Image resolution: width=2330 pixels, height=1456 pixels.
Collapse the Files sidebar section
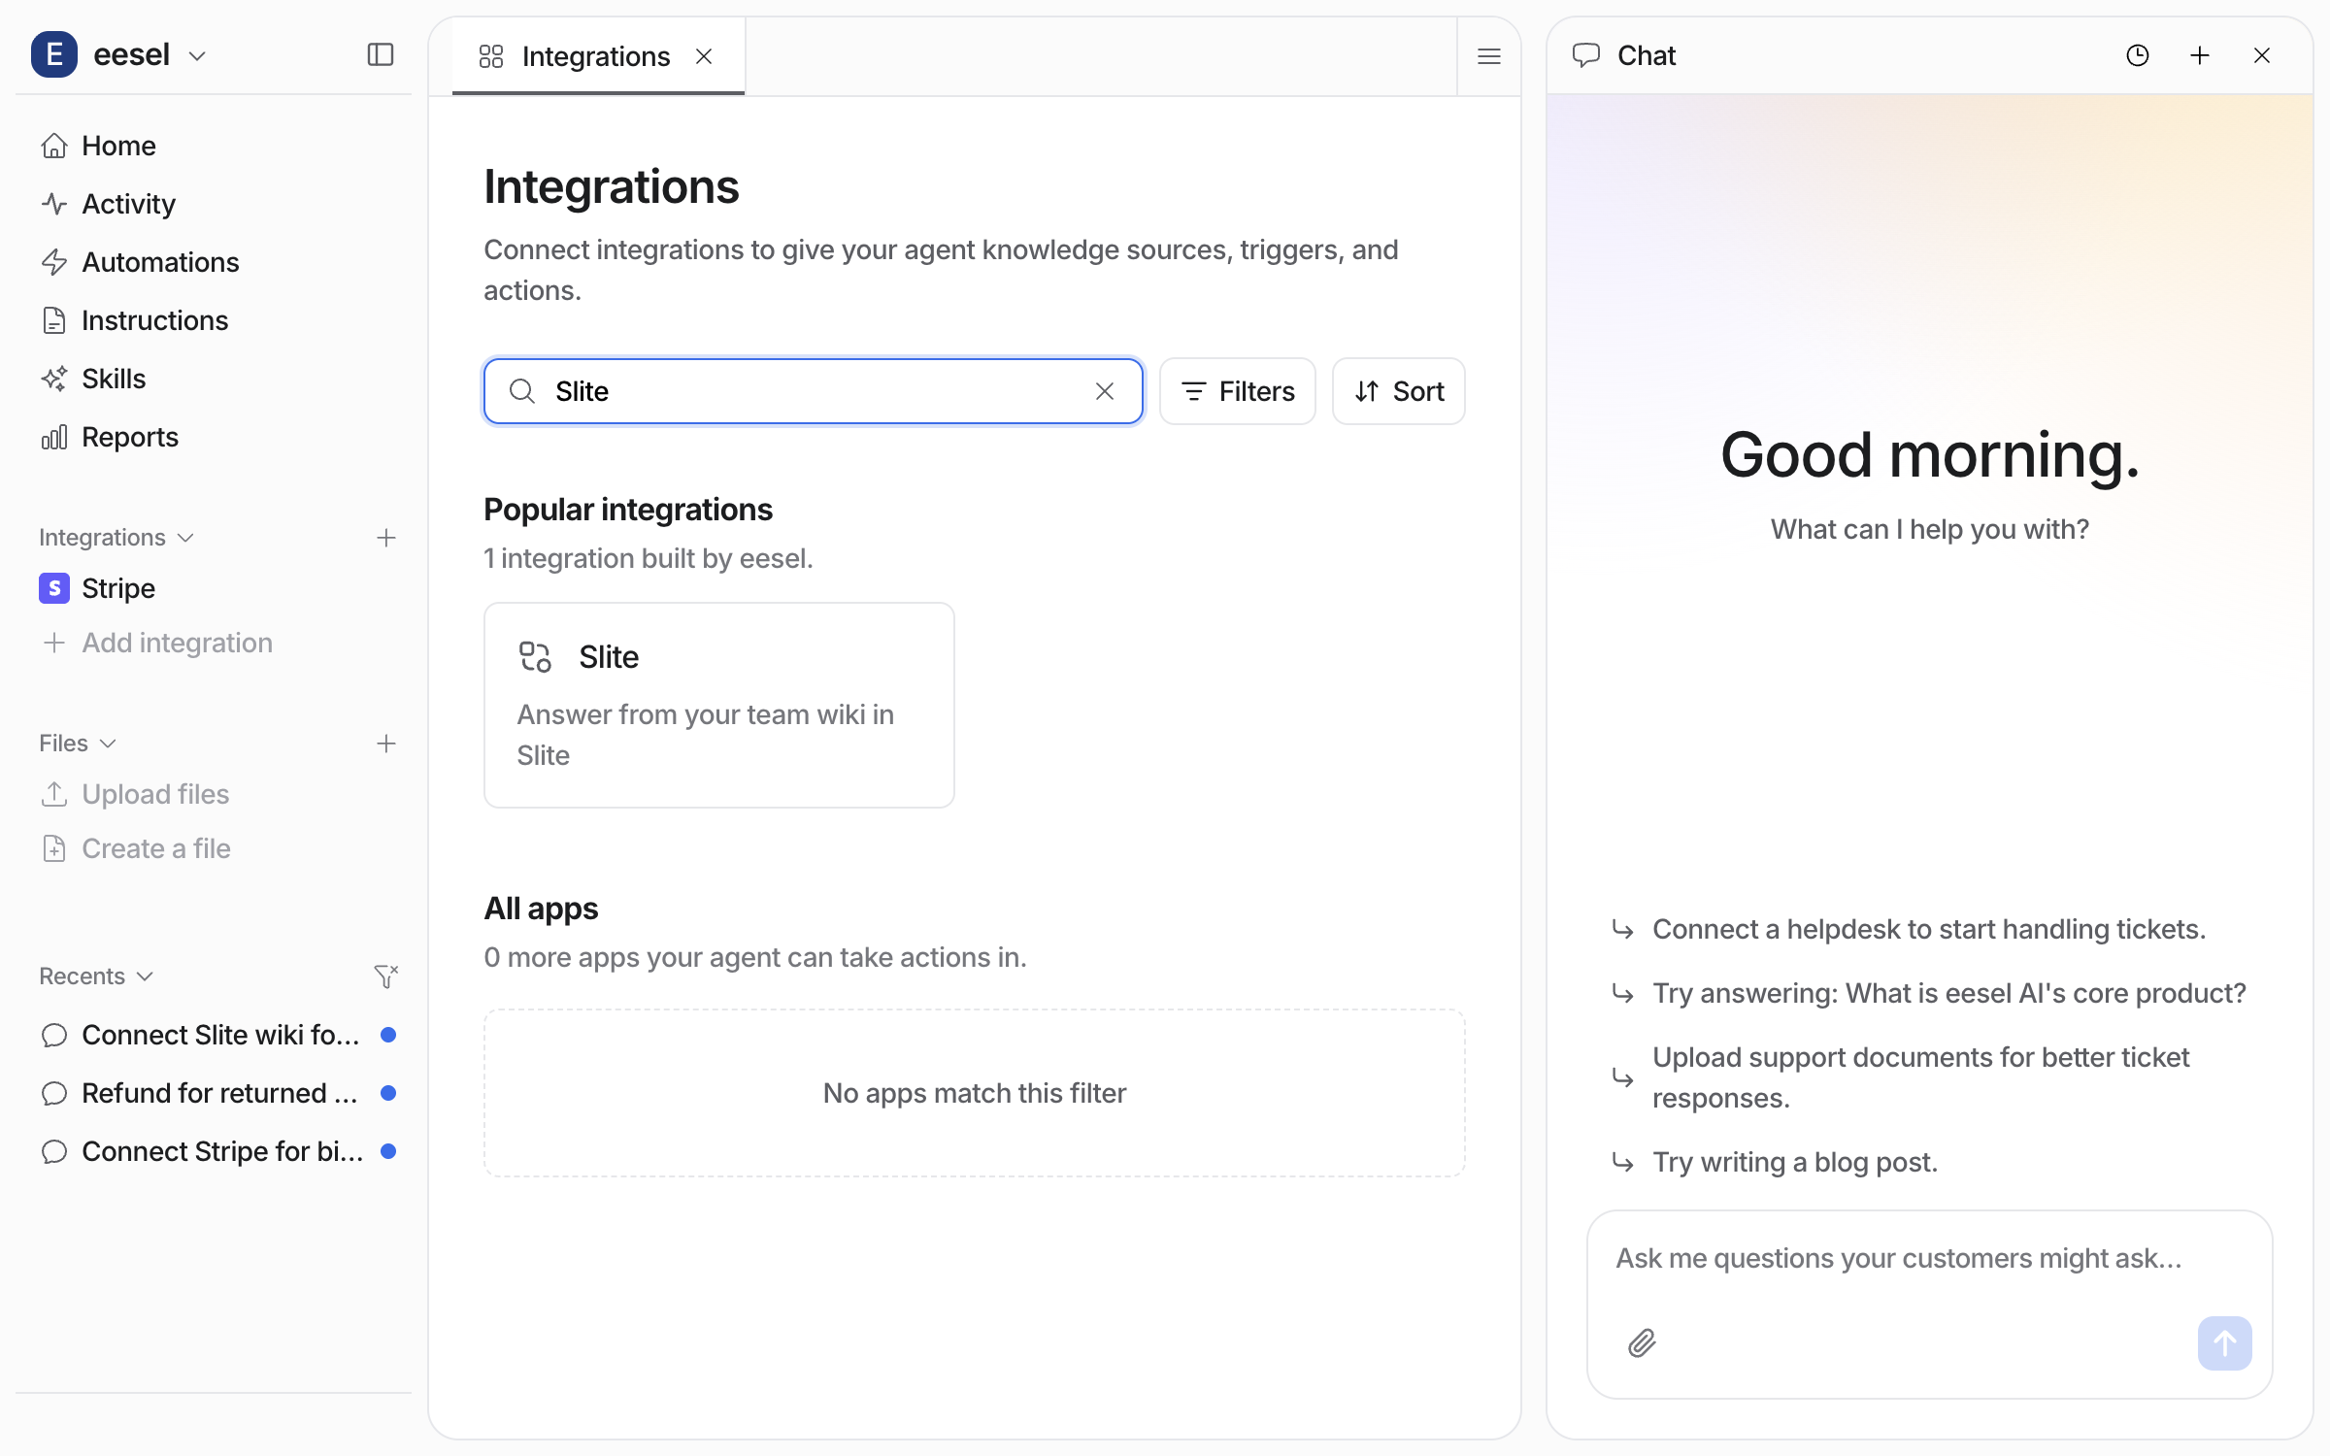click(x=78, y=743)
